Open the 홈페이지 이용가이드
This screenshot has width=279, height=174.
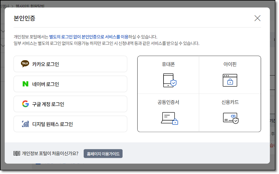tap(103, 153)
